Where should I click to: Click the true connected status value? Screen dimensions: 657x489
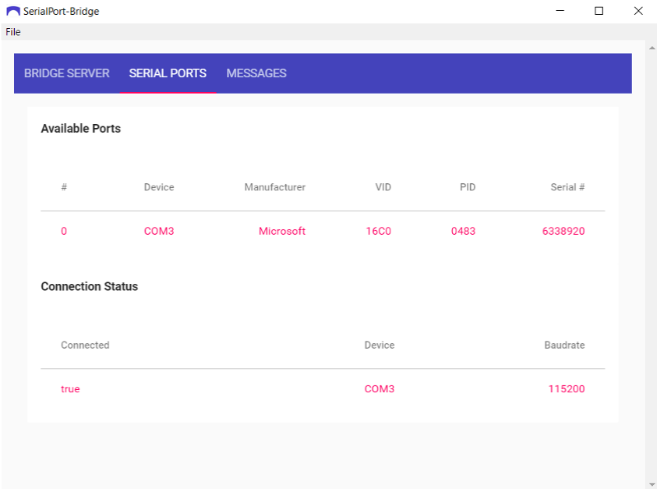pos(70,389)
